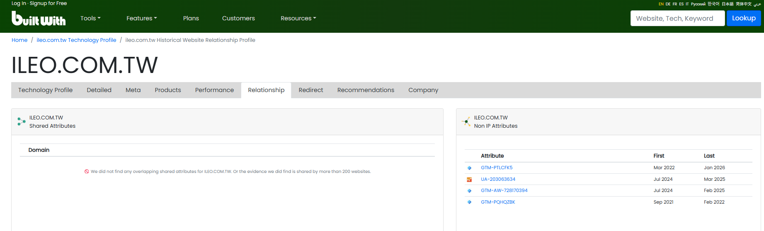Click the tag icon beside GTM-PTLCFK5
The width and height of the screenshot is (764, 231).
tap(469, 168)
